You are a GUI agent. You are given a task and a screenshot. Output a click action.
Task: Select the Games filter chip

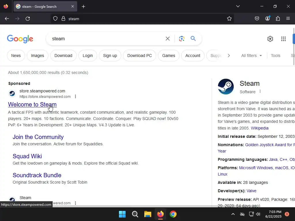pos(169,56)
